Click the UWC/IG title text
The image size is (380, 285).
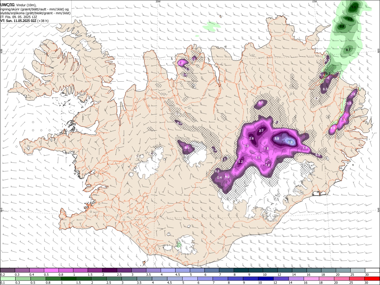click(7, 4)
